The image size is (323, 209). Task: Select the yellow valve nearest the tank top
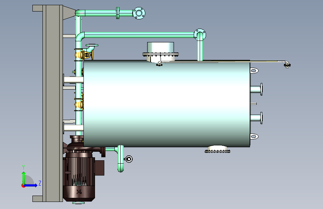tap(82, 55)
